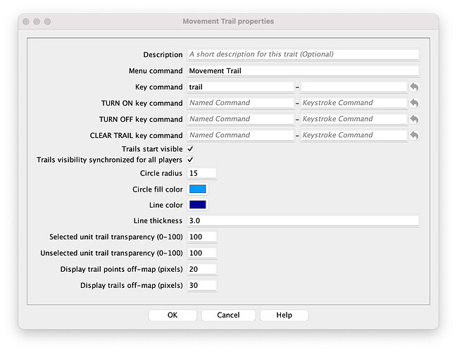Click undo arrow for Key command row
Viewport: 457px width, 352px height.
[x=414, y=87]
